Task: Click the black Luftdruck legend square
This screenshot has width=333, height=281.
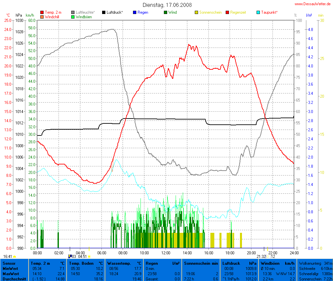Action: coord(104,12)
